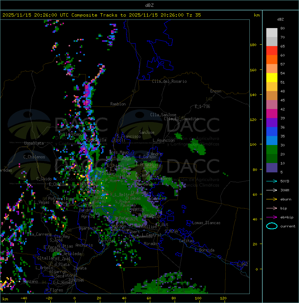The image size is (299, 303).
Task: Click the 'C_Guido' map label
Action: pos(44,179)
